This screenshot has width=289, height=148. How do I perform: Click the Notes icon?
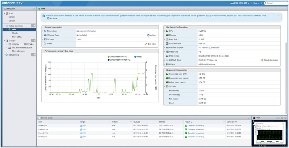(45, 44)
